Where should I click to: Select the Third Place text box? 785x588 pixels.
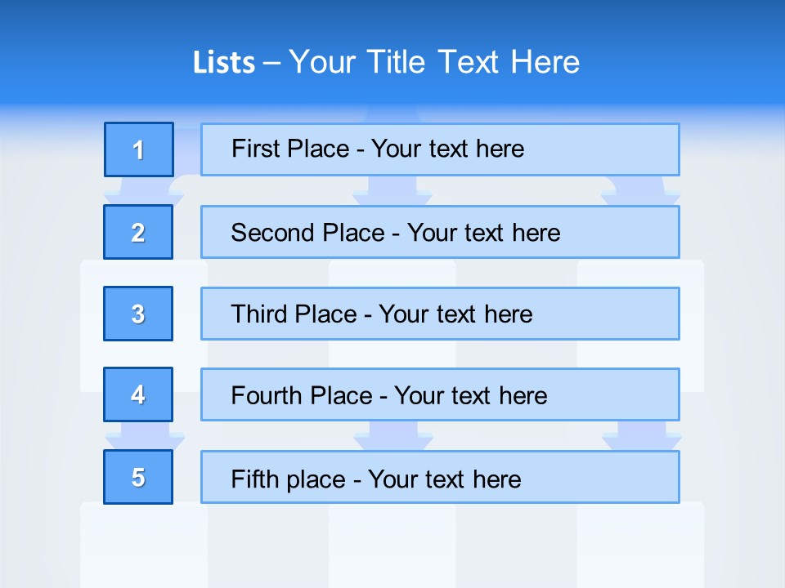(x=440, y=314)
